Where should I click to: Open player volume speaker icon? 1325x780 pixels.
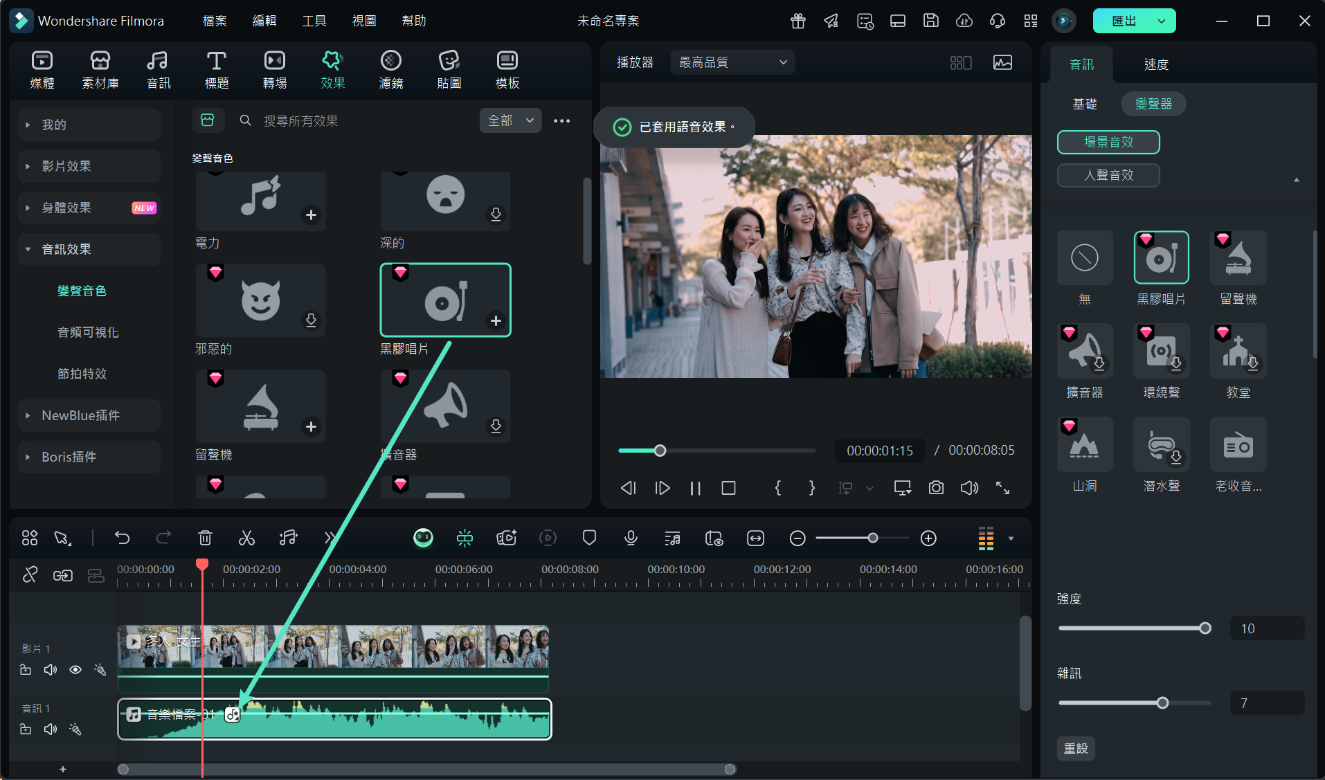969,488
